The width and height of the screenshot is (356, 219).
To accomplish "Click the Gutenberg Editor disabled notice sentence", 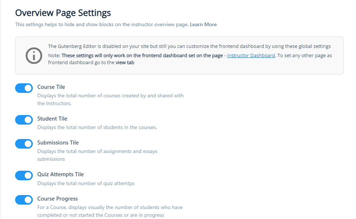I will 189,46.
